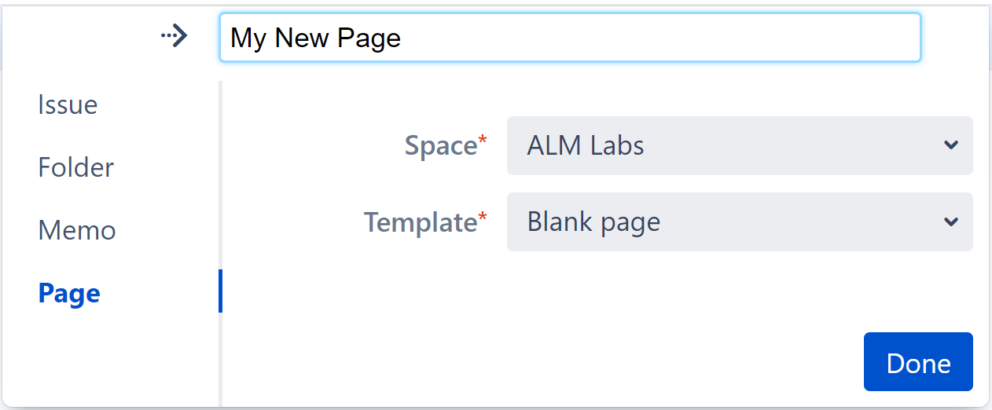This screenshot has height=410, width=992.
Task: Click the blue selection bar beside Page
Action: tap(220, 291)
